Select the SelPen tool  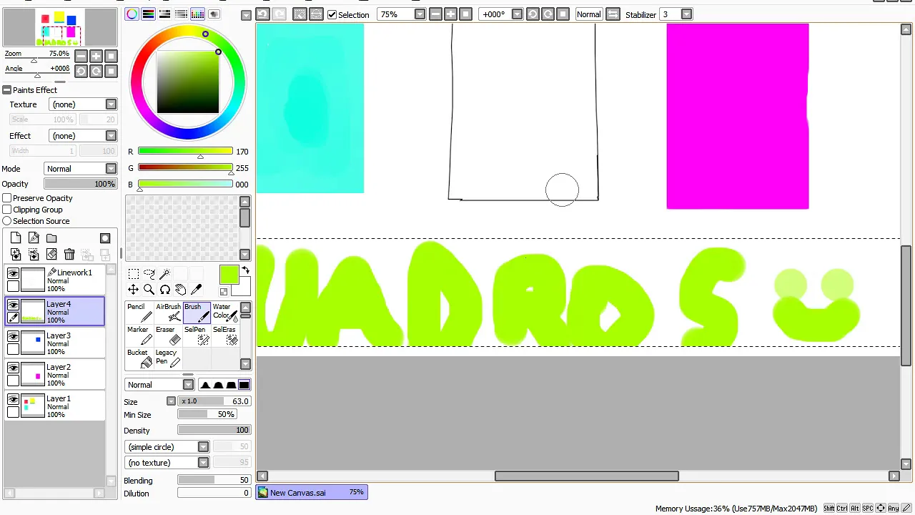point(197,335)
